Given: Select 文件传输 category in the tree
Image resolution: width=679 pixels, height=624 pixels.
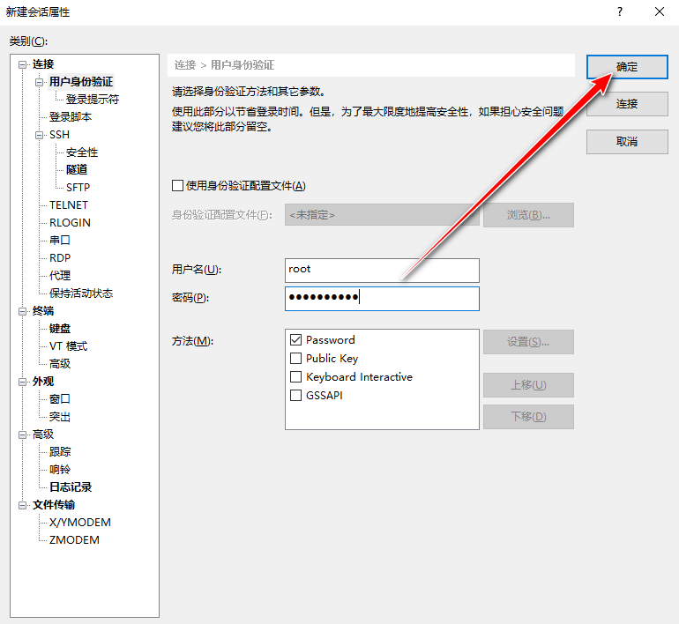Looking at the screenshot, I should [x=54, y=505].
